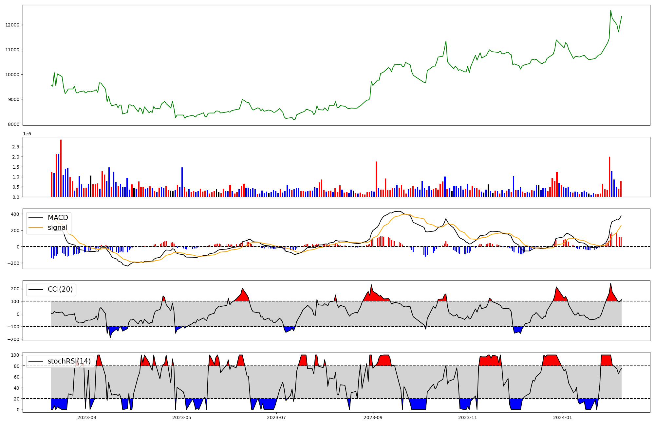
Task: Click the 2023-09 x-axis date label
Action: [373, 417]
